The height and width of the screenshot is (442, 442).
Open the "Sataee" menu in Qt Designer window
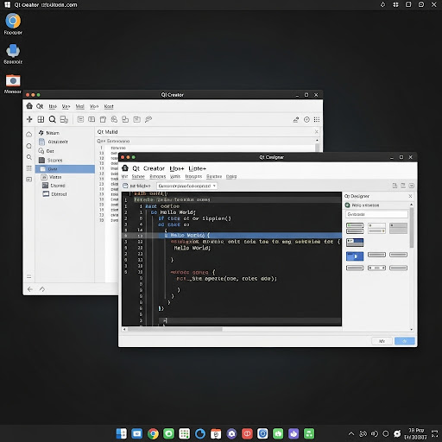click(138, 176)
